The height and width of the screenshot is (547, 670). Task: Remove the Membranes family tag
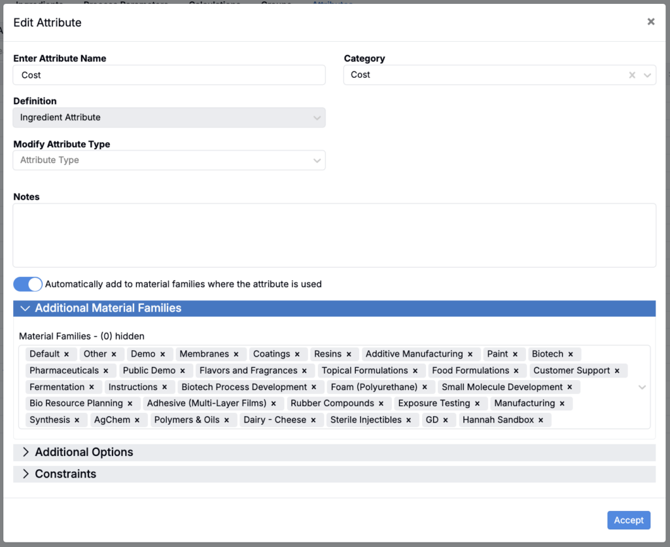click(x=236, y=354)
